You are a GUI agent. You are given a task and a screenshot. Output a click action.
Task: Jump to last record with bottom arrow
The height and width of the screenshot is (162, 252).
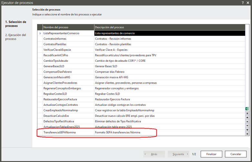tap(247, 134)
